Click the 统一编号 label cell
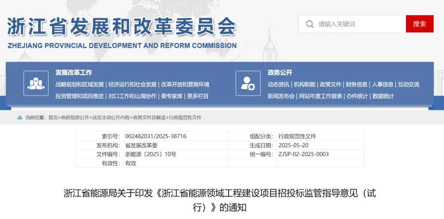Screen dimensions: 444x219 252,154
